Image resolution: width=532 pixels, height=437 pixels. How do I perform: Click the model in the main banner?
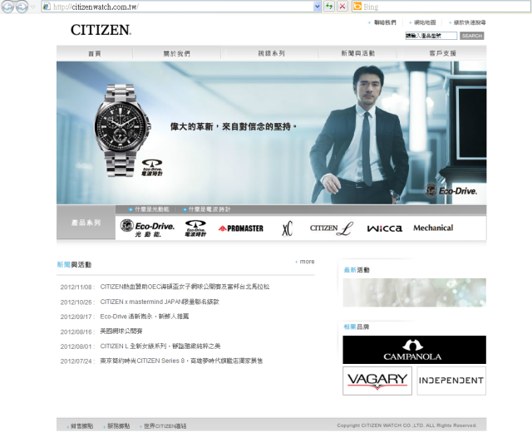pyautogui.click(x=360, y=134)
